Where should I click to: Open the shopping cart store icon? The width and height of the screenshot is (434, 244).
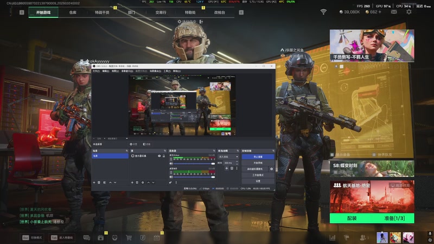coord(129,237)
